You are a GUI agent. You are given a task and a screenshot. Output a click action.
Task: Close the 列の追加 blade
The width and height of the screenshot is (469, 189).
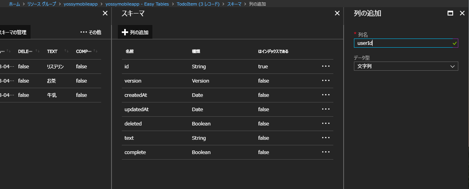pos(462,13)
